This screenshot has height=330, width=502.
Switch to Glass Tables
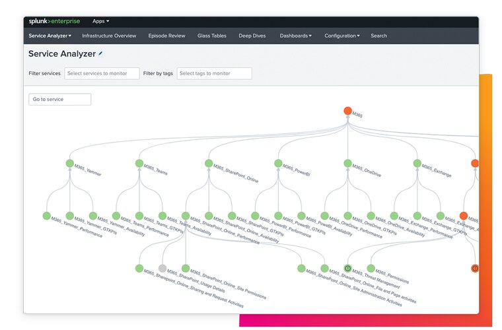click(x=211, y=36)
